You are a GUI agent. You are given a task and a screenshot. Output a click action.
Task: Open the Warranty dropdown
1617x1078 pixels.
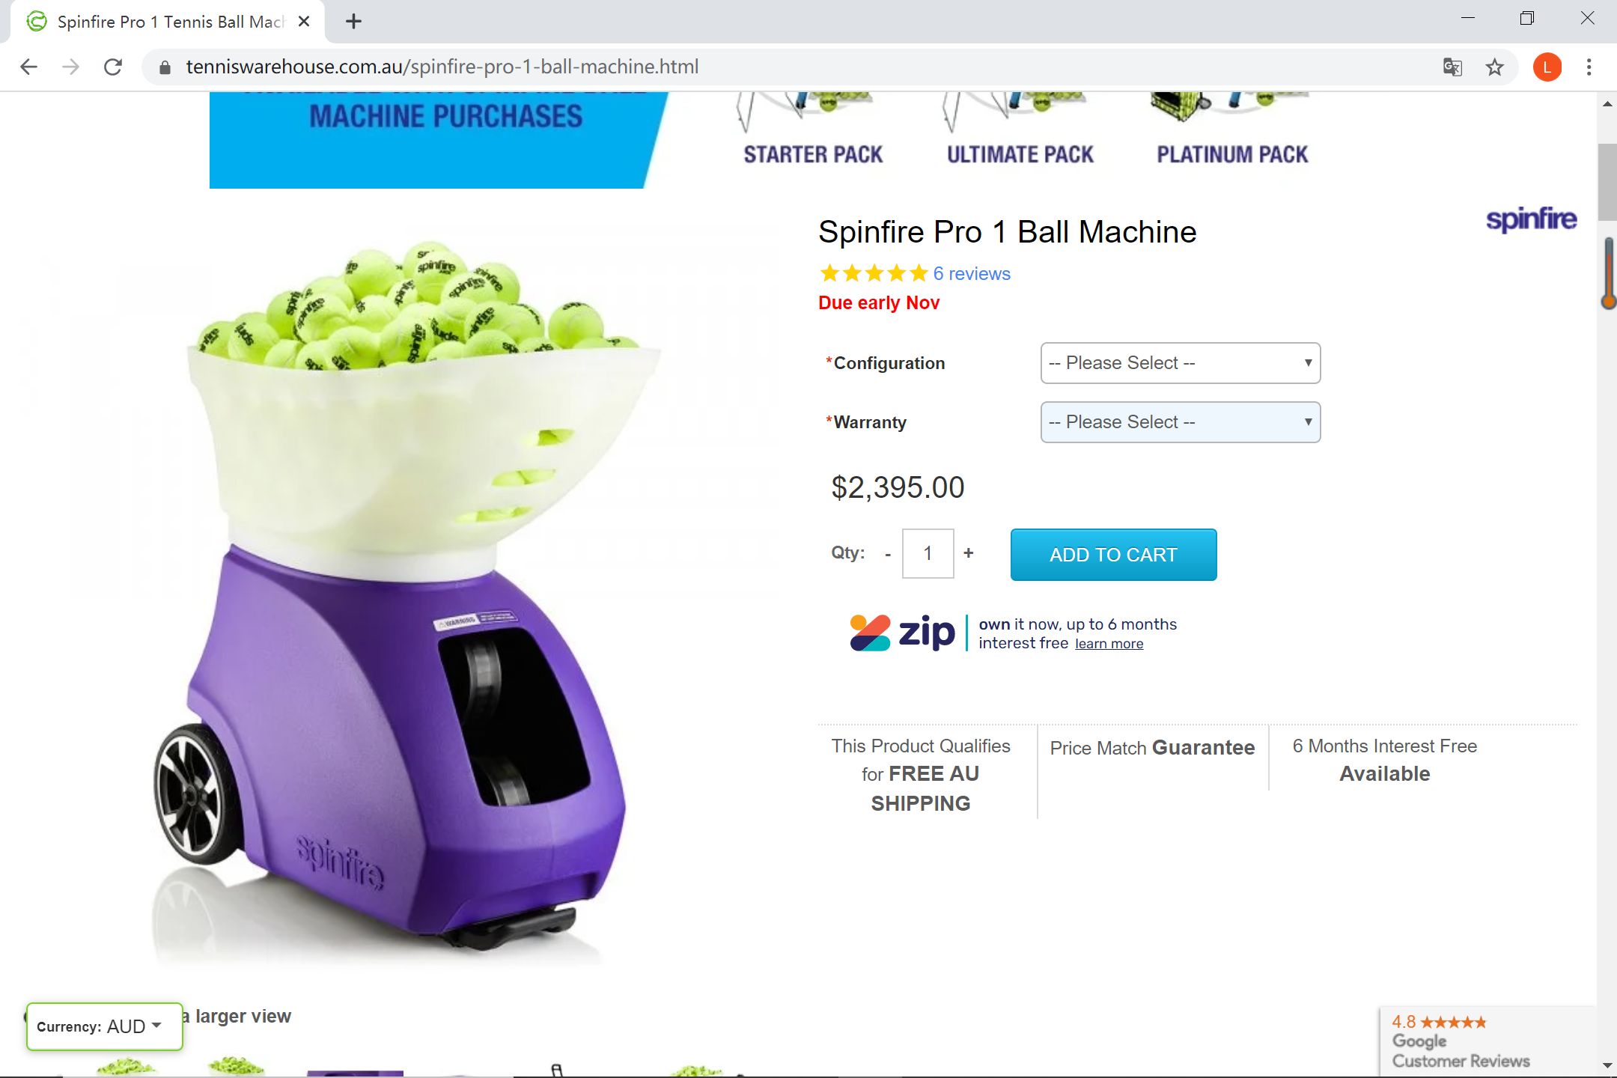(x=1181, y=422)
